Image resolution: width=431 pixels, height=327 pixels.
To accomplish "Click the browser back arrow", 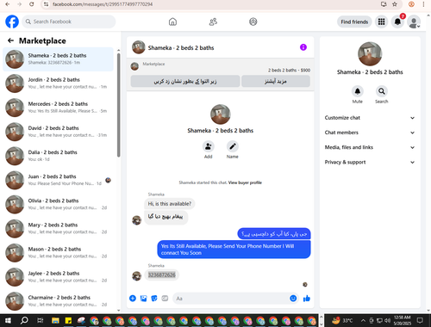I will (x=8, y=4).
